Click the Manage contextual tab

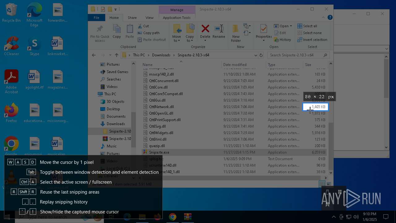(x=177, y=10)
